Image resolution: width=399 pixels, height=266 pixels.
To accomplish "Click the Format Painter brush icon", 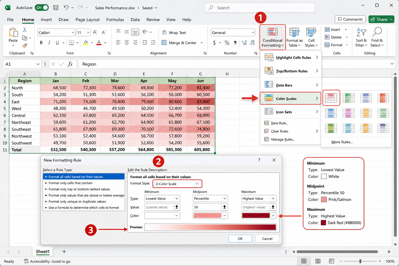I will coord(25,46).
